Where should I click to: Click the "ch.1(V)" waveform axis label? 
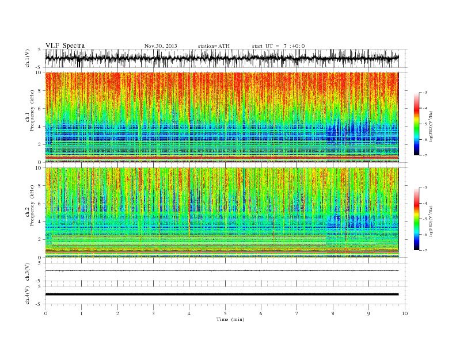28,58
